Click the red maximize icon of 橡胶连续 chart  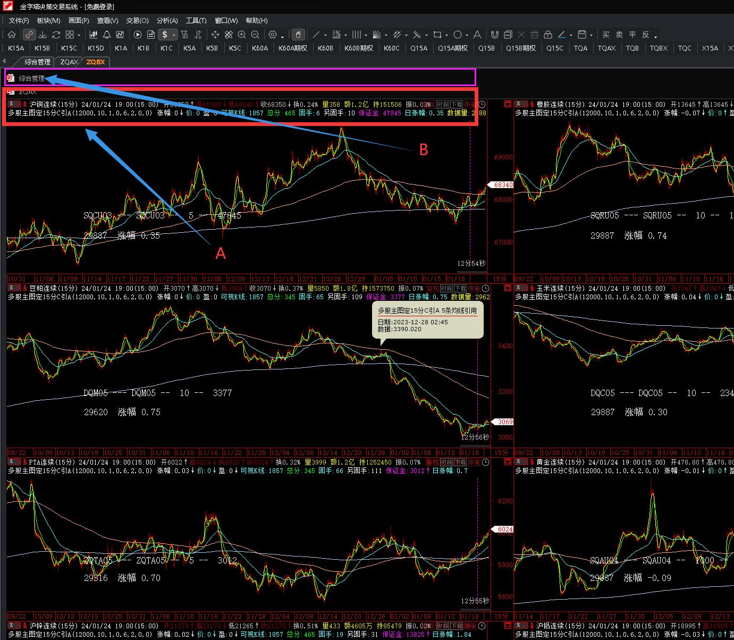click(508, 104)
